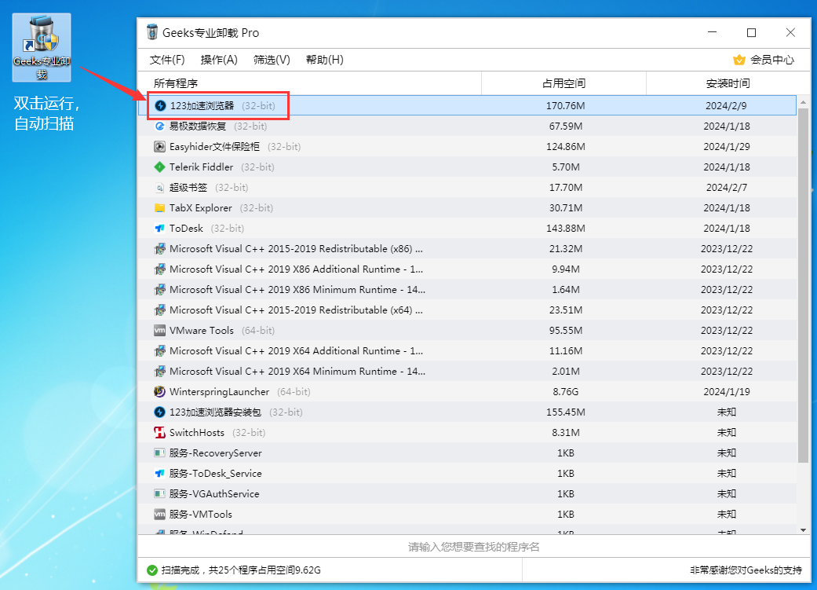Click the scrollbar down arrow
This screenshot has height=590, width=817.
(x=803, y=530)
